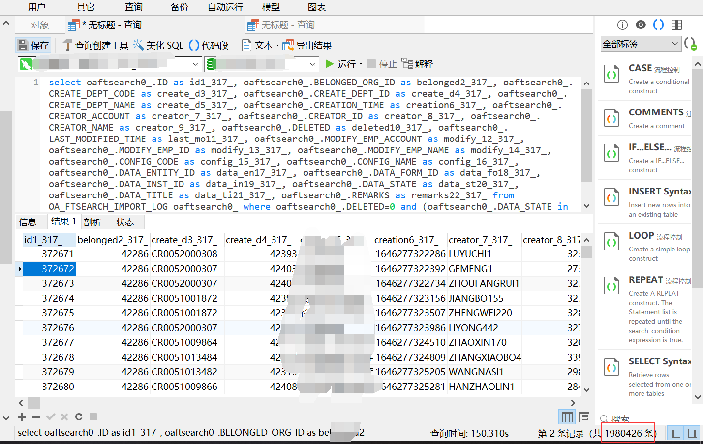Select cell ZHAOXIN170
The image size is (703, 444).
tap(484, 342)
